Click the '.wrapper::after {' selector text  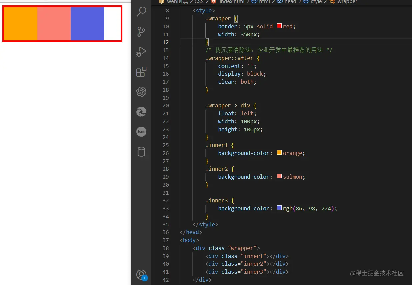coord(232,58)
